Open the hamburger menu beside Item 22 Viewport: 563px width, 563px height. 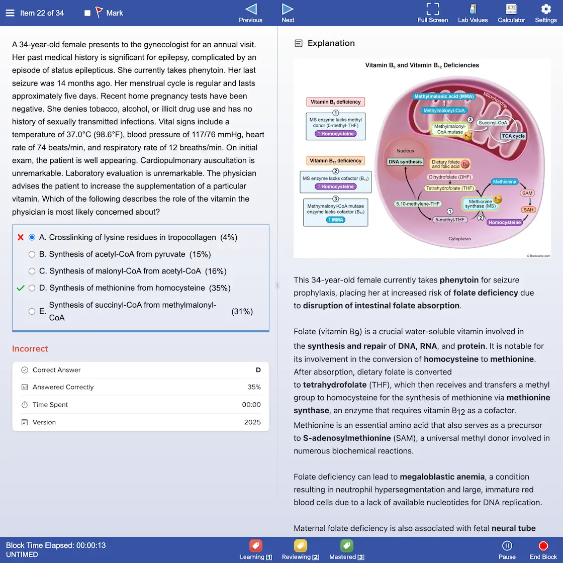pyautogui.click(x=10, y=13)
